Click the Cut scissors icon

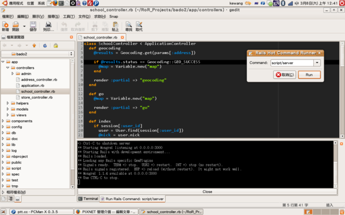pos(95,26)
